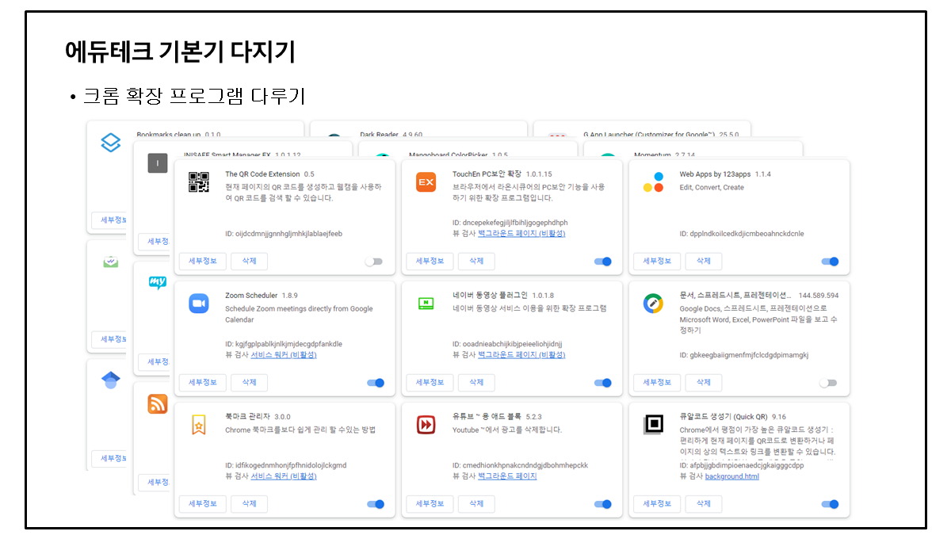The height and width of the screenshot is (535, 951).
Task: Click the 크롬 확장 프로그램 다루기 bullet text
Action: (x=194, y=97)
